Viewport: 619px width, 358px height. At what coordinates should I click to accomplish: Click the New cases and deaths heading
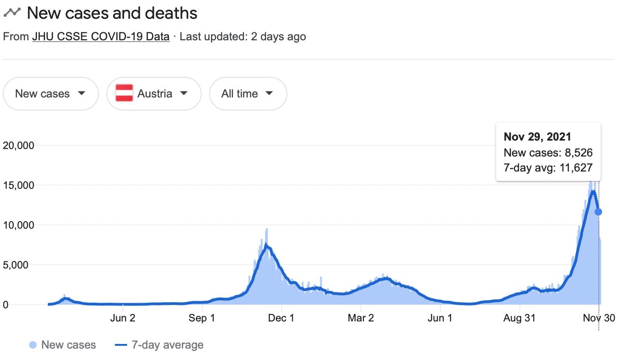[x=112, y=13]
